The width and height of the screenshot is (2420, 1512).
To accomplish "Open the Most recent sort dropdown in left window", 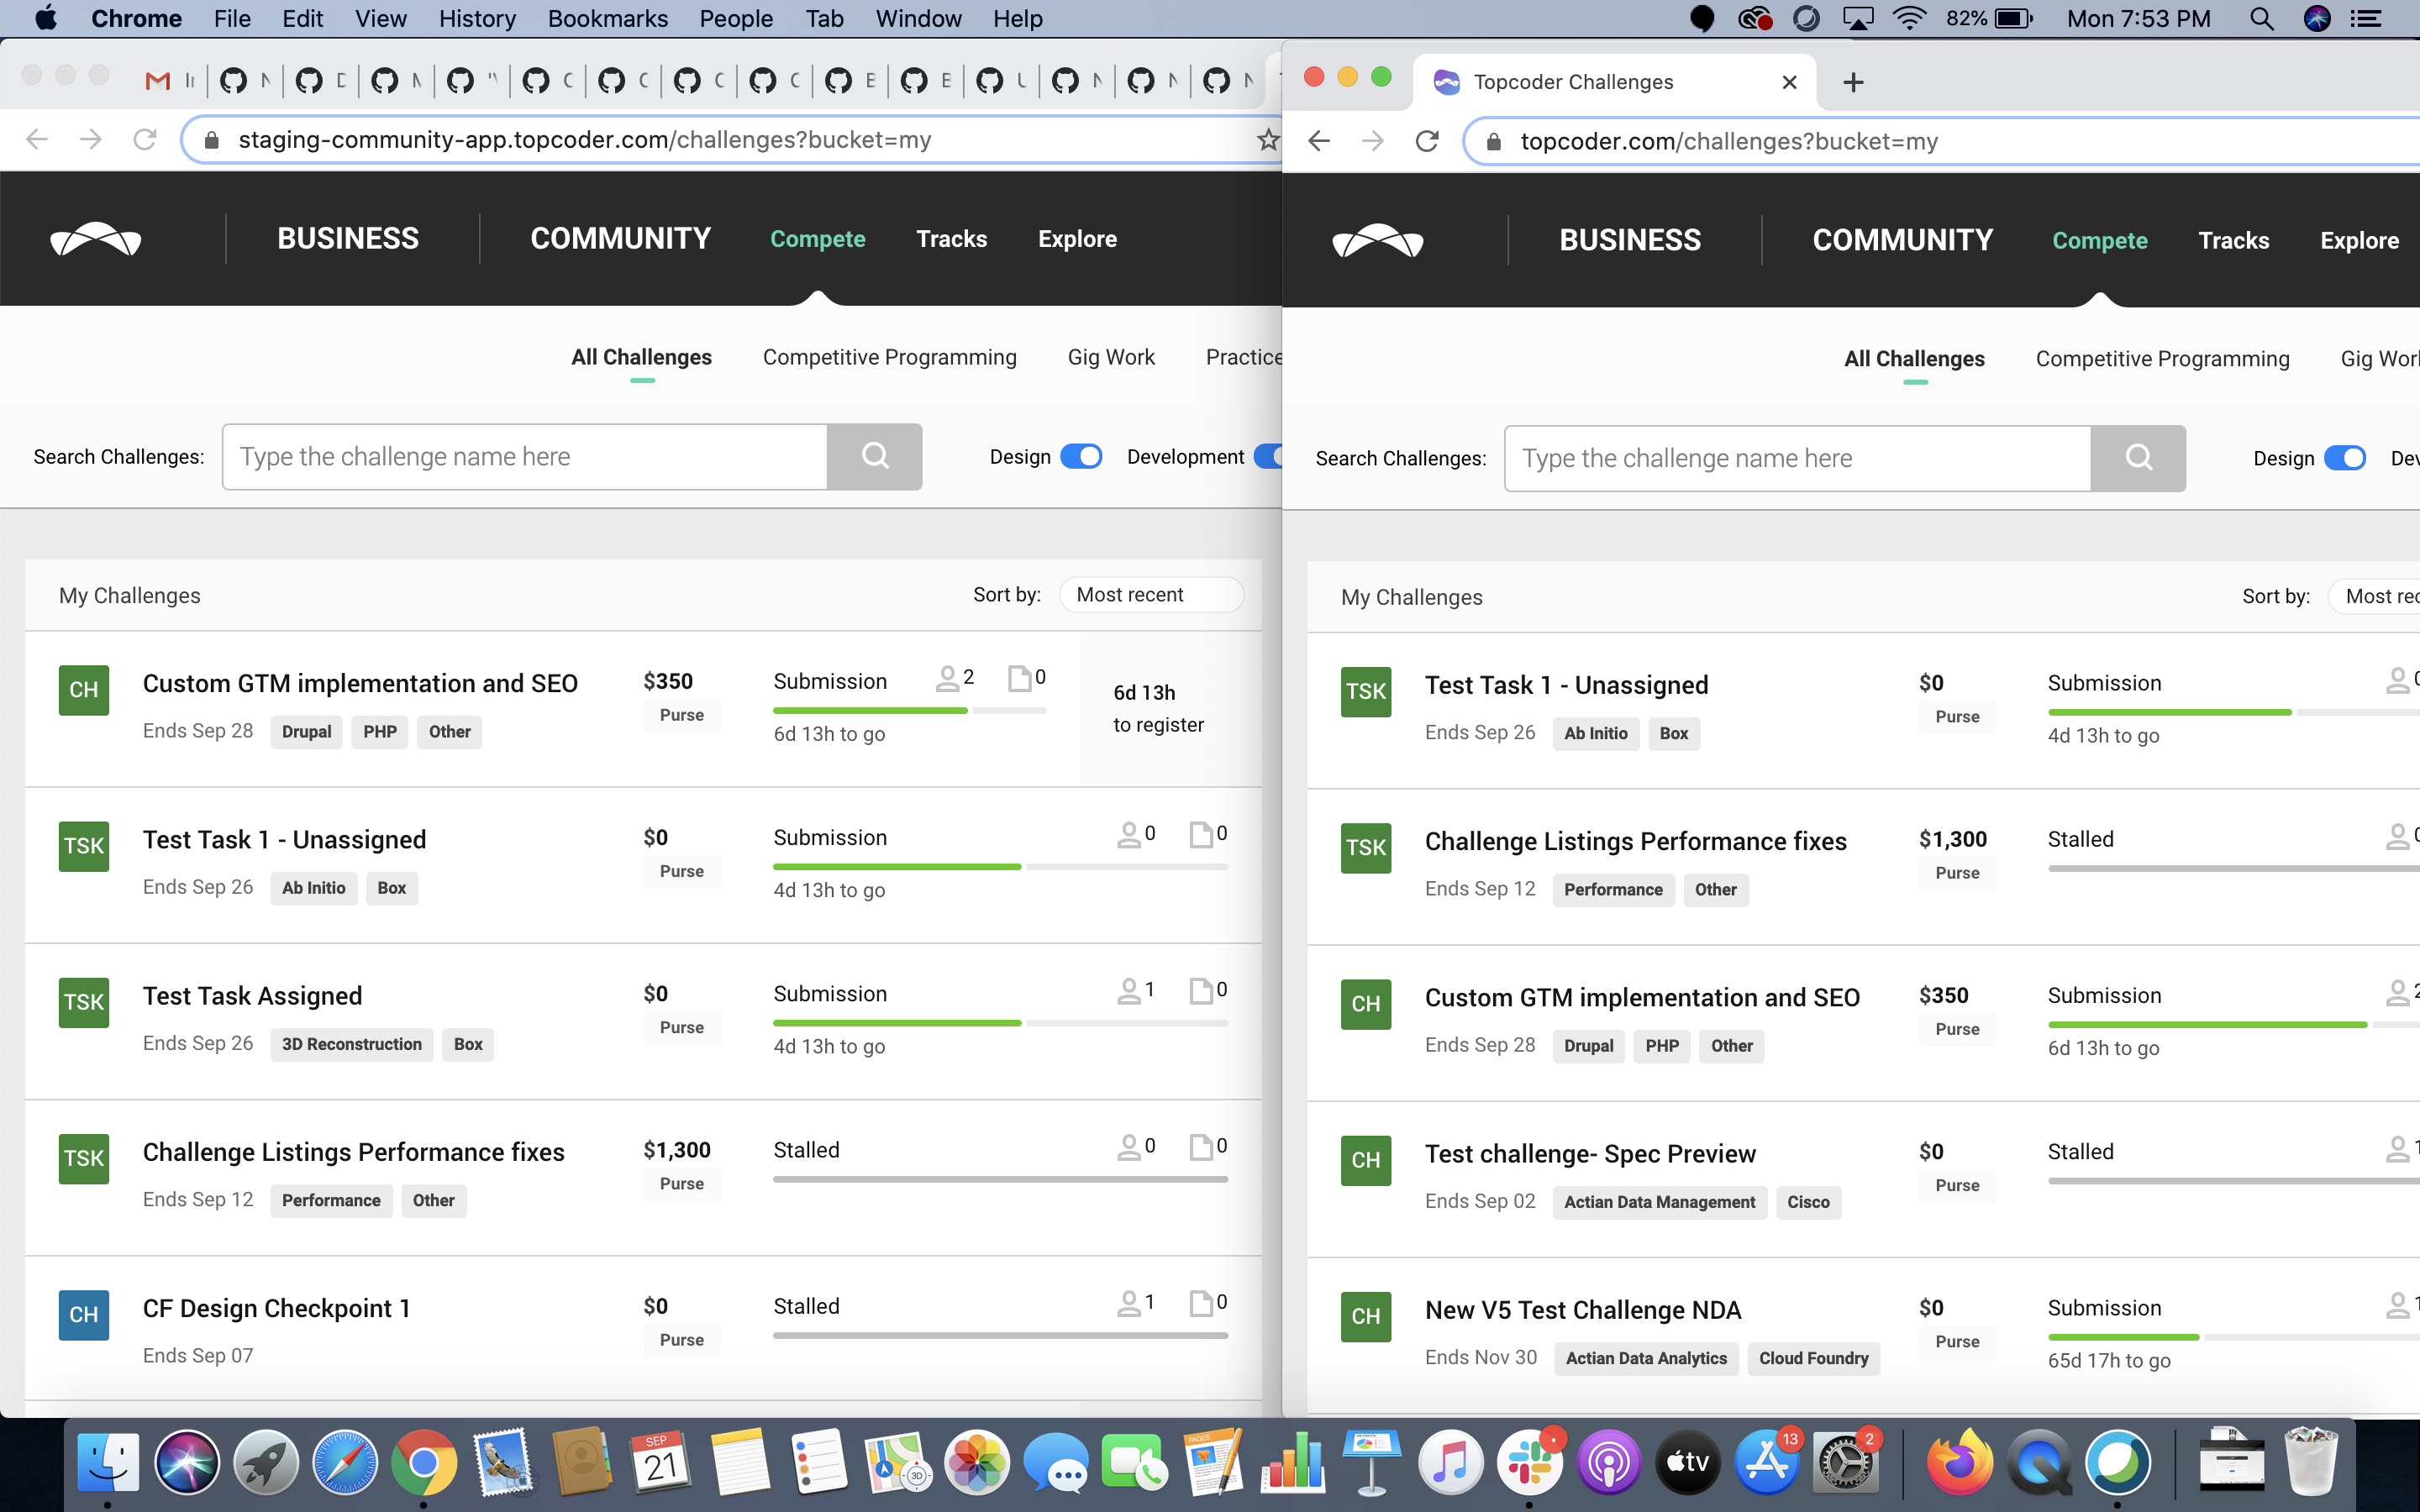I will point(1151,595).
